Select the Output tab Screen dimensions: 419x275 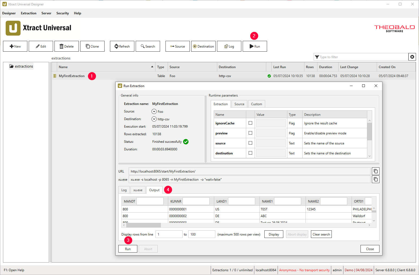coord(154,190)
